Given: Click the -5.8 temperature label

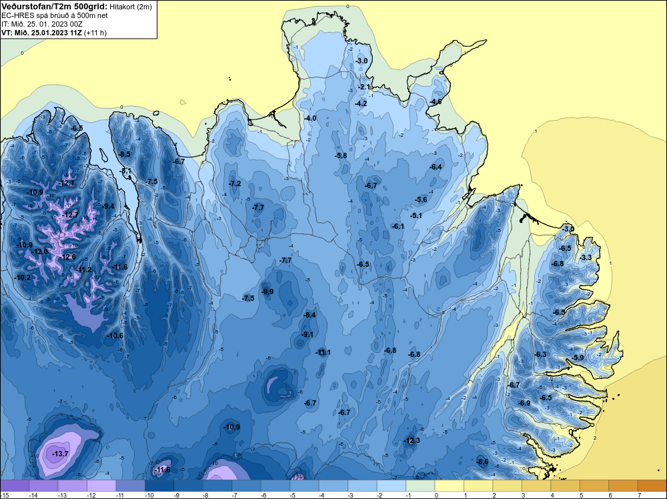Looking at the screenshot, I should (341, 155).
